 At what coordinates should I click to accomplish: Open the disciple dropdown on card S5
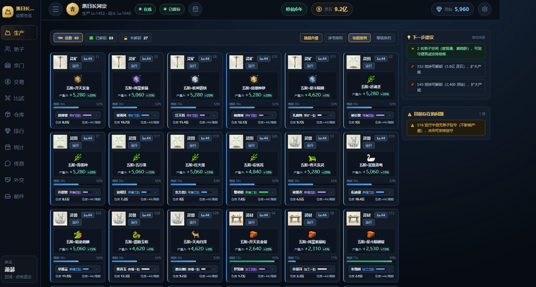(x=136, y=115)
